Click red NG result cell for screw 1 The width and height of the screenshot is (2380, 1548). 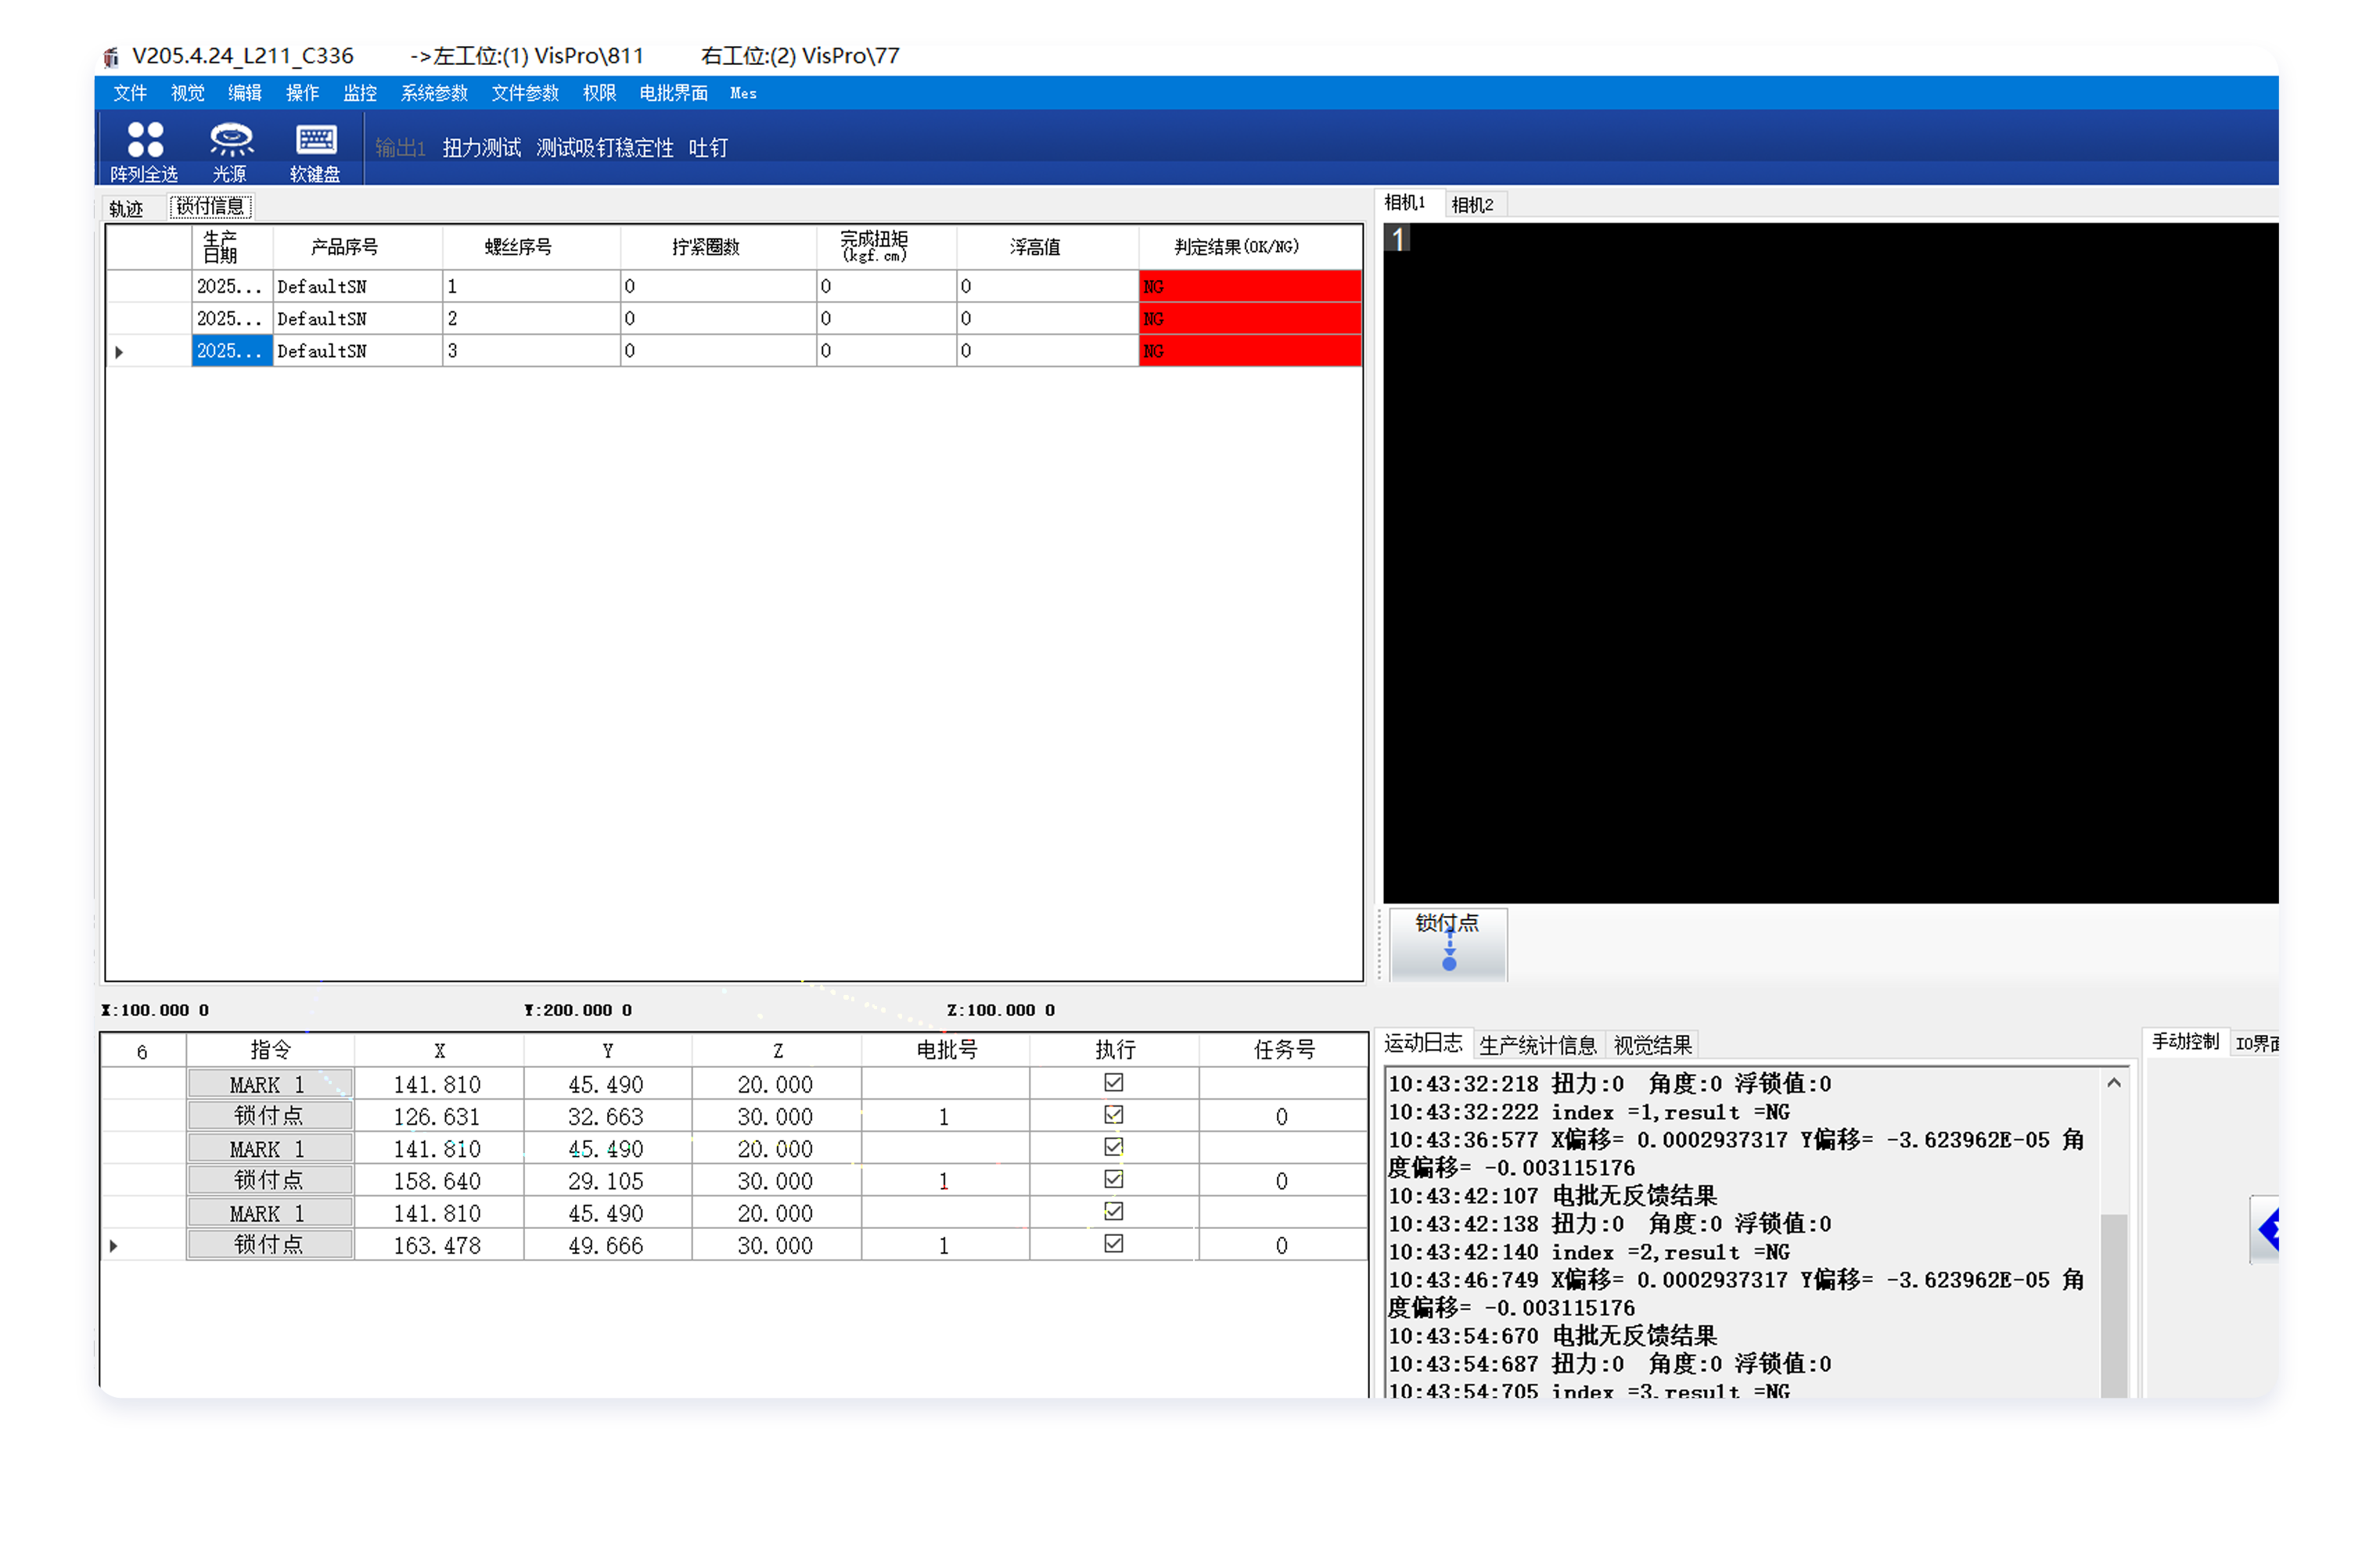coord(1249,287)
